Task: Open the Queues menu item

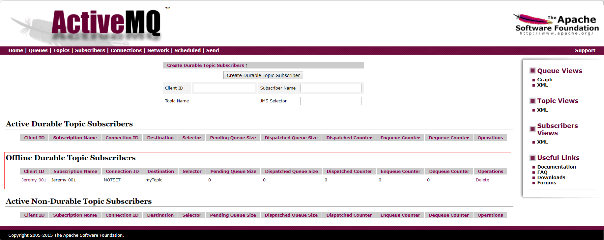Action: click(38, 50)
